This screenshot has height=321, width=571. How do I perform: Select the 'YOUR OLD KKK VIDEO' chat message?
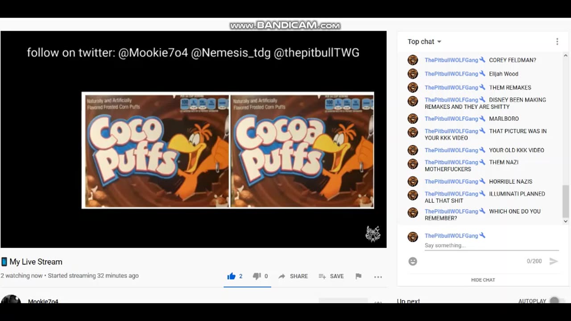(x=517, y=150)
